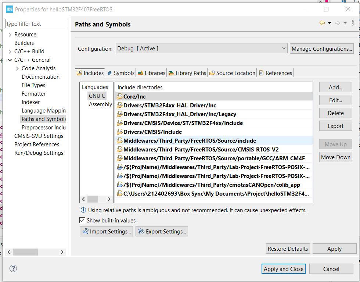The height and width of the screenshot is (282, 360).
Task: Click the back navigation arrow icon
Action: 322,23
